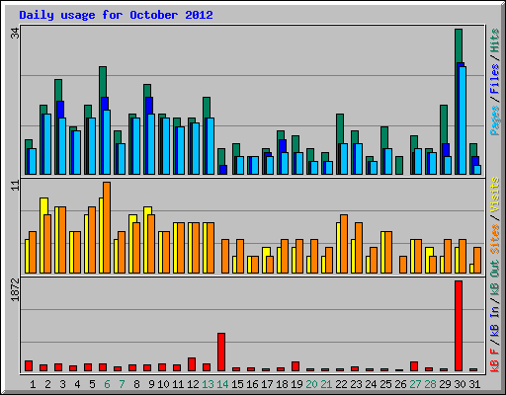Click day 18 on the x-axis
Screen dimensions: 506x395
tap(282, 384)
